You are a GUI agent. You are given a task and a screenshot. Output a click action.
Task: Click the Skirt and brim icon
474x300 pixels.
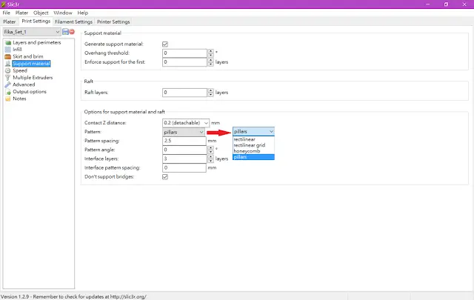tap(8, 56)
